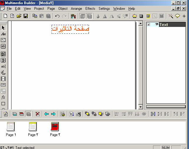
Task: Click the New project icon
Action: click(5, 16)
